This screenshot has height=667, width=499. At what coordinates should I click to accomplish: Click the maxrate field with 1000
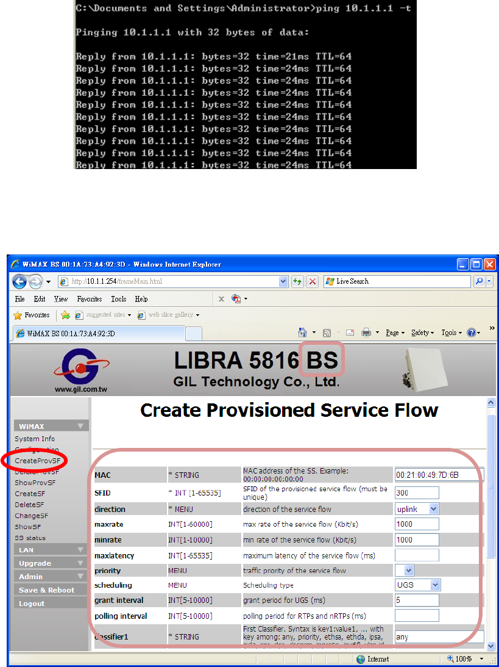point(417,524)
